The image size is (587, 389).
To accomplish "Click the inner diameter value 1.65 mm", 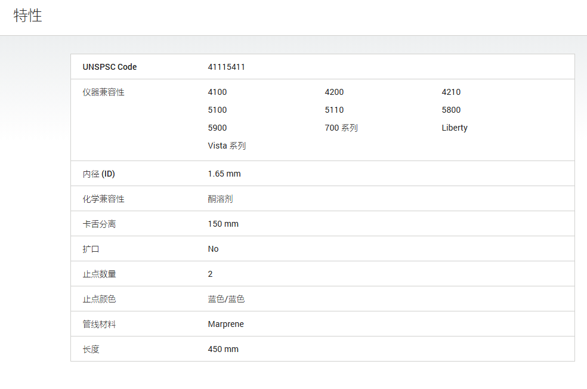I will pos(224,174).
